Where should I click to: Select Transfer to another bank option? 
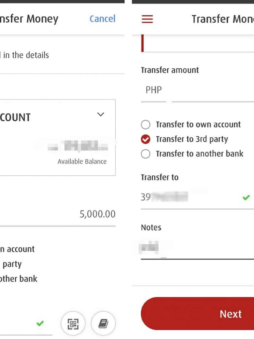point(146,154)
